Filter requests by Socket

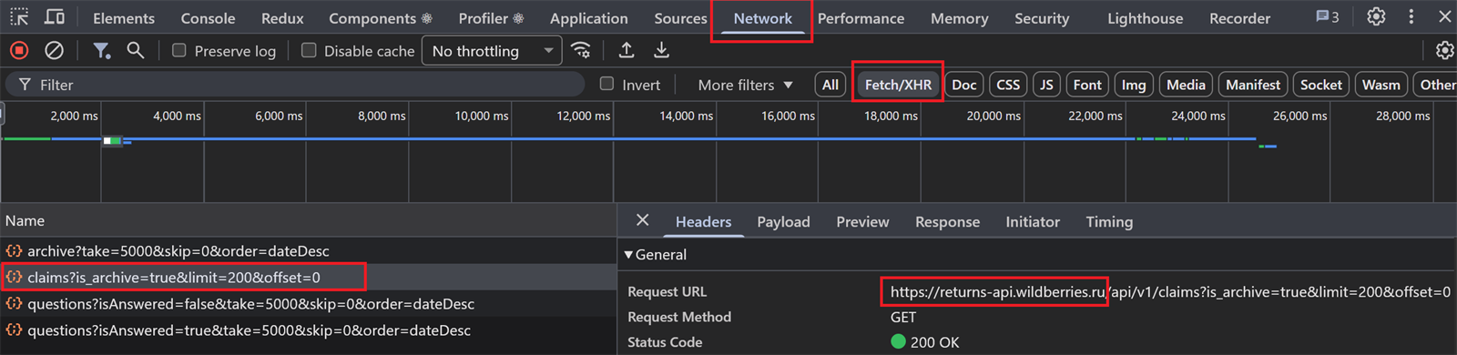[x=1320, y=85]
